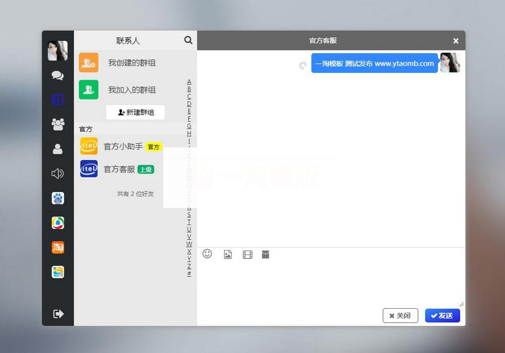Click the 新建群组 button
Image resolution: width=505 pixels, height=353 pixels.
coord(135,112)
